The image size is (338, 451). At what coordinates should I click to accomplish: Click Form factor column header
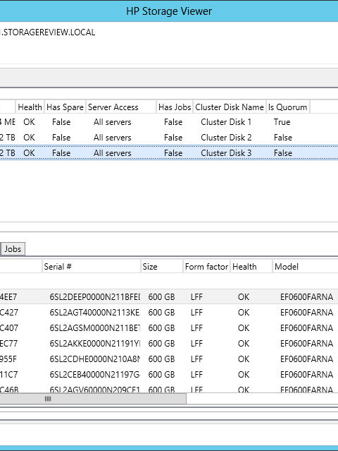pos(206,267)
